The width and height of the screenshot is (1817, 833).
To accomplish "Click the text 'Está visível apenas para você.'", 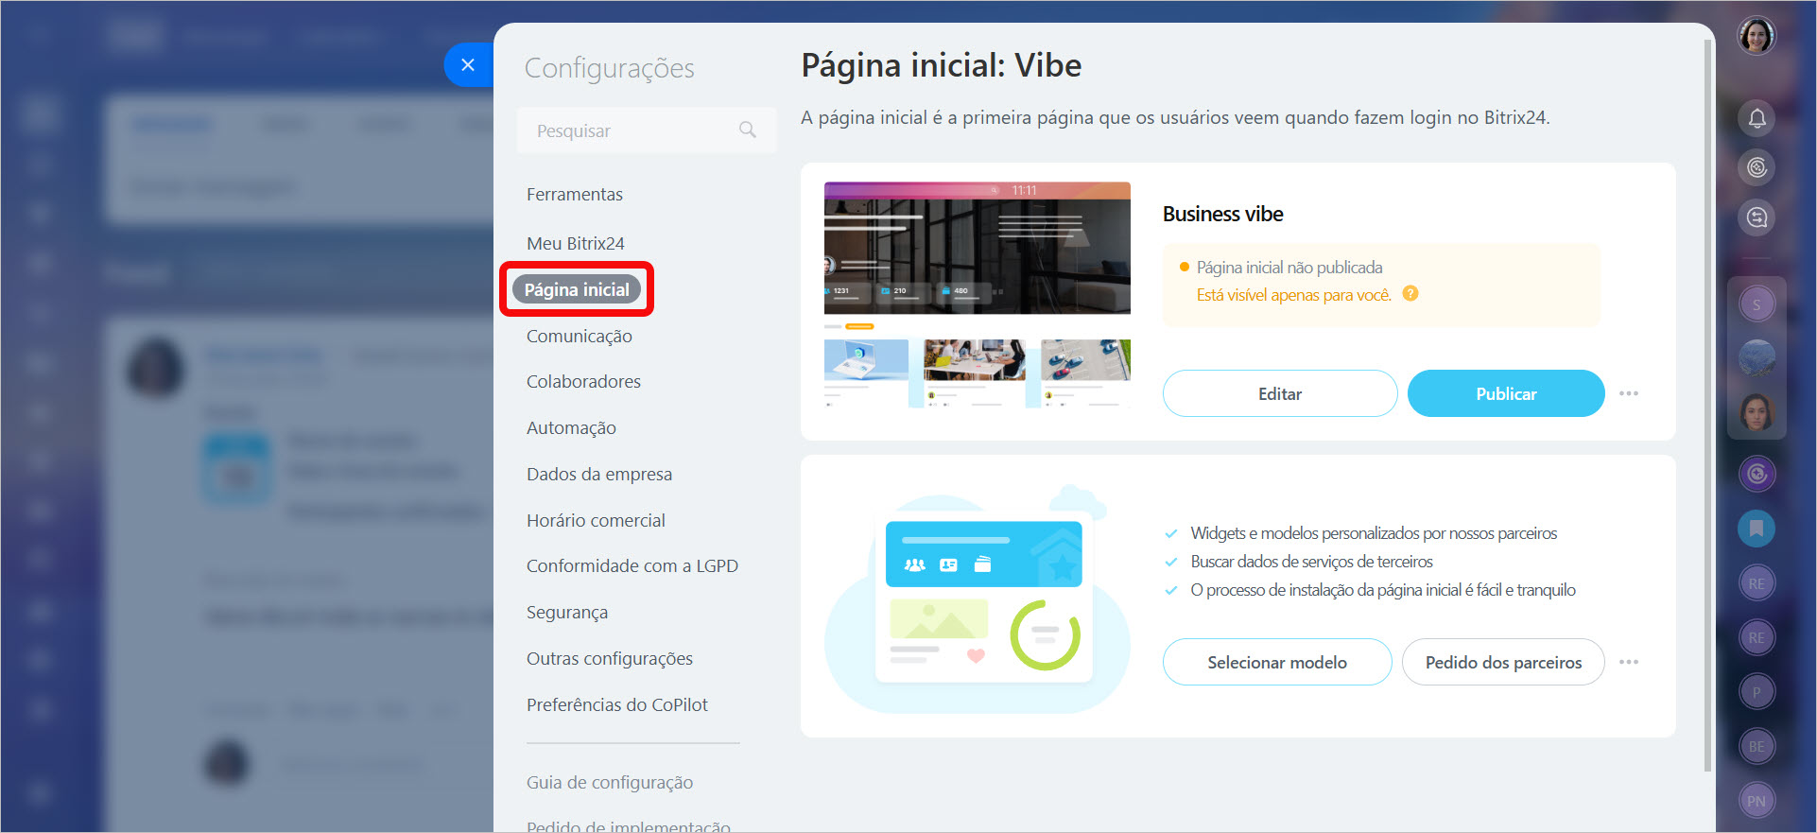I will tap(1294, 295).
